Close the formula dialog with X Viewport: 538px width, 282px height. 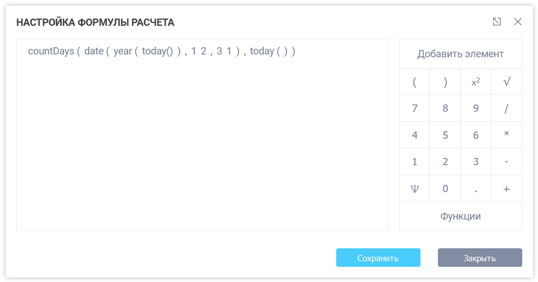[518, 22]
